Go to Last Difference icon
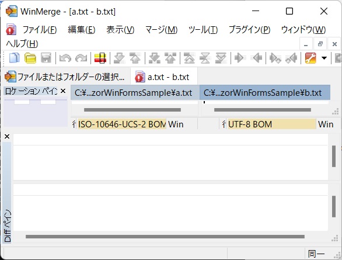Screen dimensions: 342x260 221,58
